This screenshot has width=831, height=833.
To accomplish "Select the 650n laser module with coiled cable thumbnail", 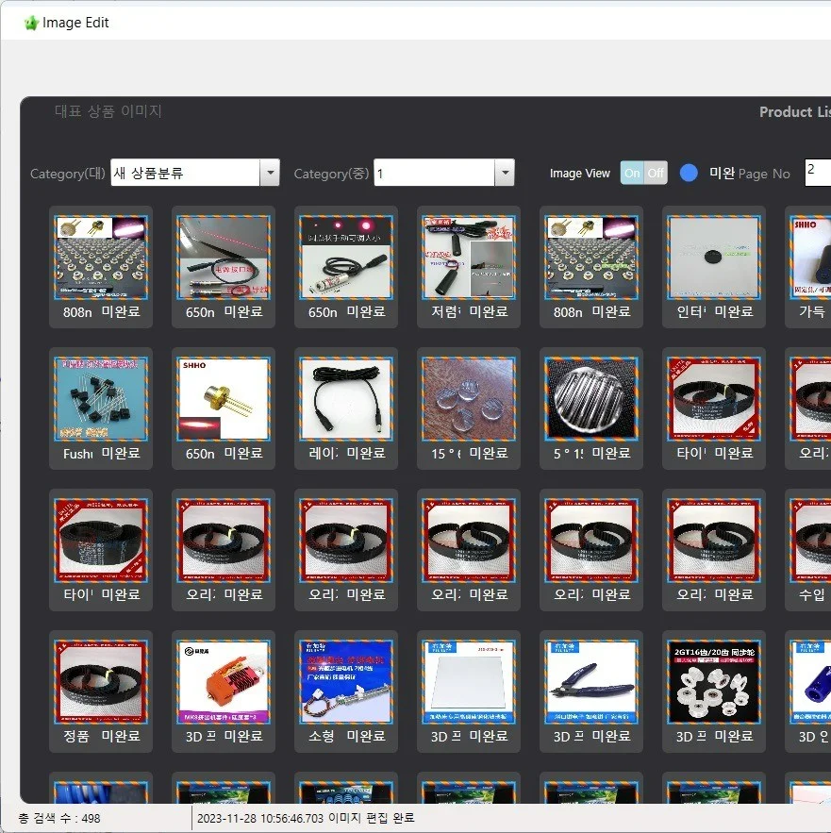I will click(x=346, y=258).
